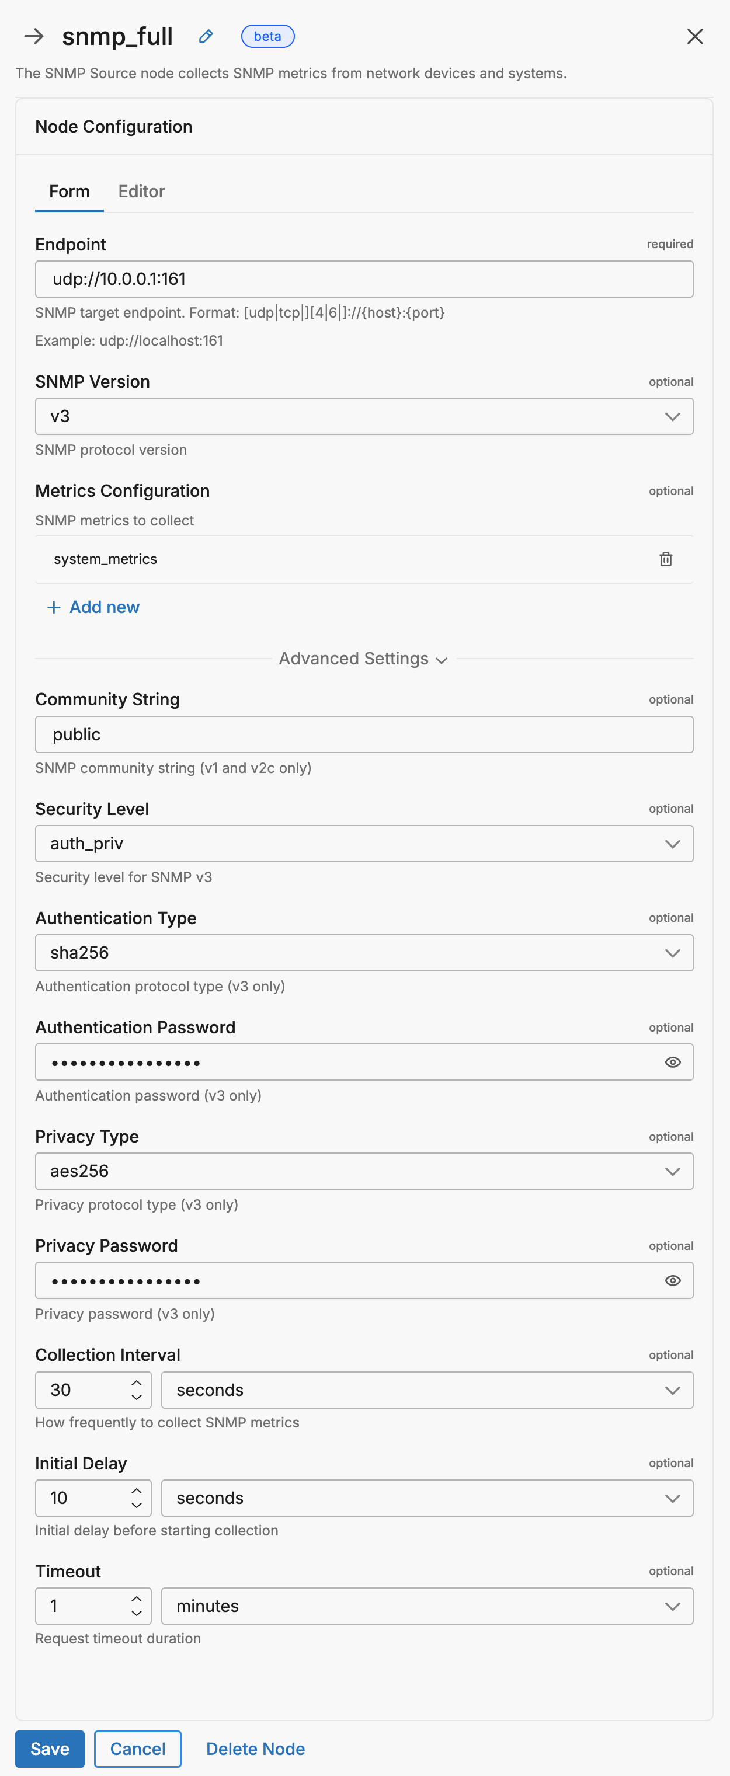This screenshot has height=1776, width=730.
Task: Select the Form tab
Action: [69, 191]
